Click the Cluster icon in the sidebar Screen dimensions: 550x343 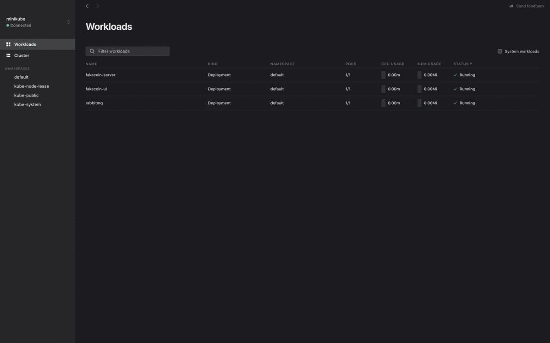click(x=8, y=55)
